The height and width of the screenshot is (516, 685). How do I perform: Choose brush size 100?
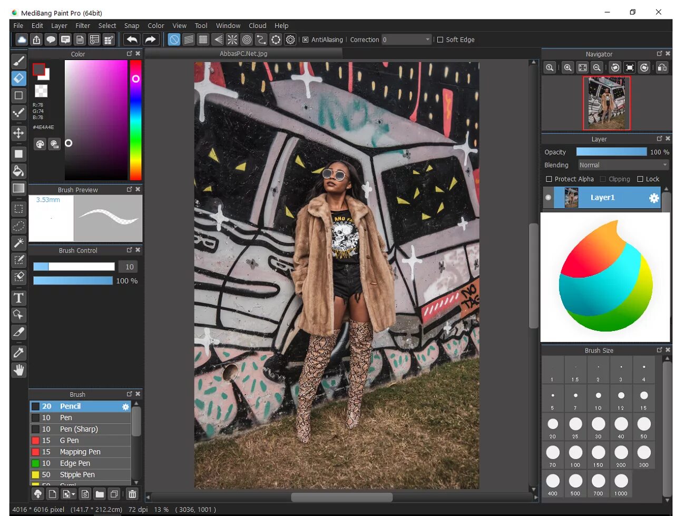[x=575, y=455]
